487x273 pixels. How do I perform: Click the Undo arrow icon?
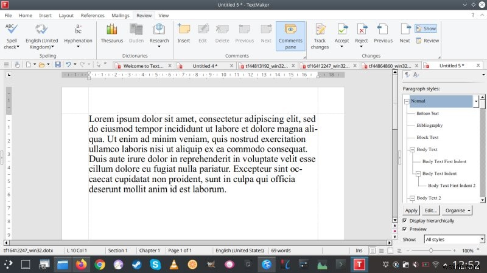pos(68,65)
